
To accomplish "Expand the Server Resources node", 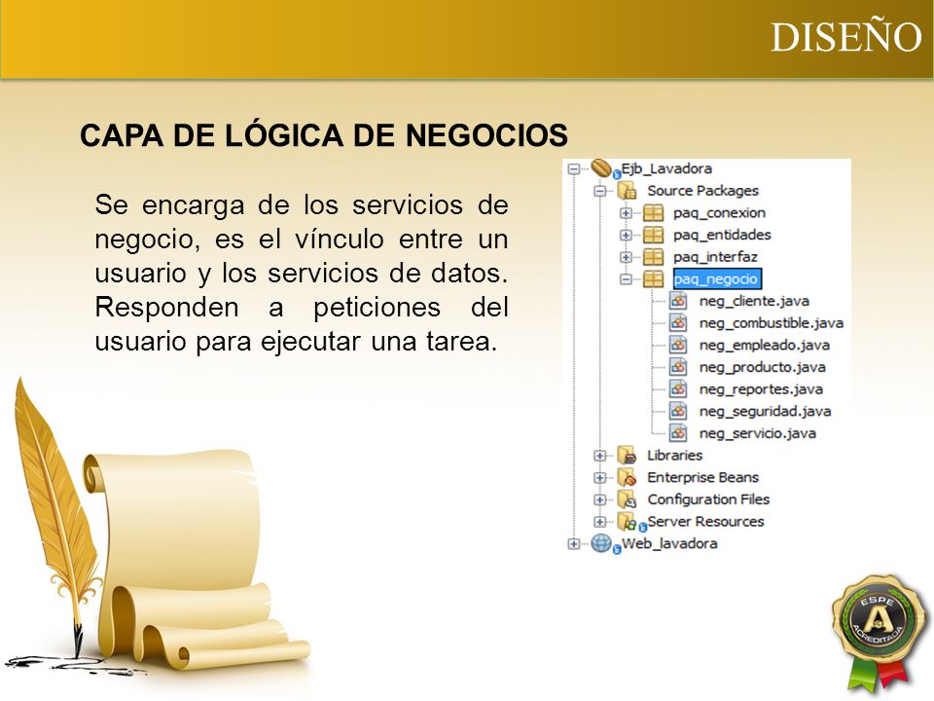I will pyautogui.click(x=600, y=522).
